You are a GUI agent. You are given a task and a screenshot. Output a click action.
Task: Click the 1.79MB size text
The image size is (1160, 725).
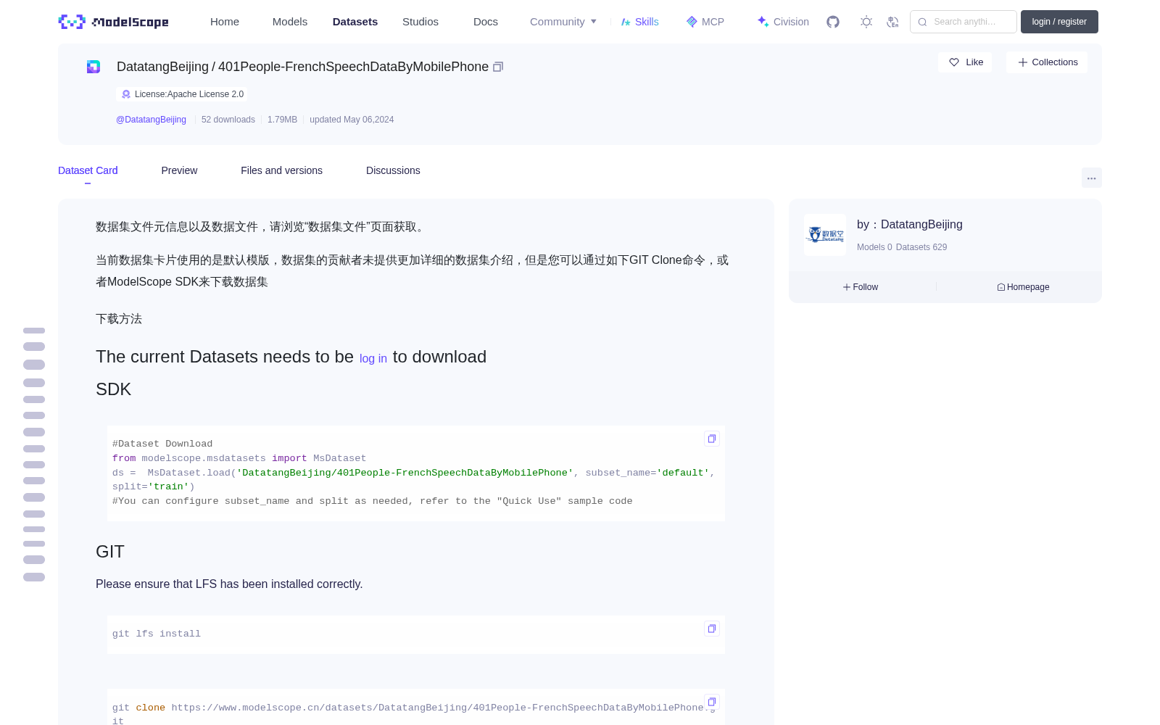coord(282,120)
